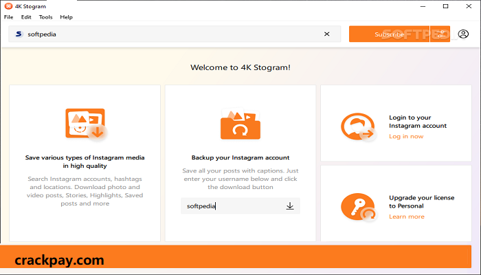Open preferences sliders icon next to Subscribe
This screenshot has height=275, width=481.
point(440,34)
